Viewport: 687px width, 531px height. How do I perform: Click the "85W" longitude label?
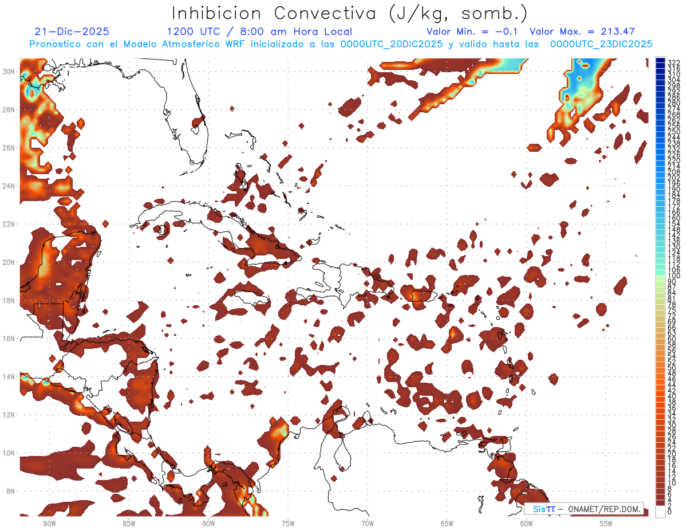tap(128, 524)
